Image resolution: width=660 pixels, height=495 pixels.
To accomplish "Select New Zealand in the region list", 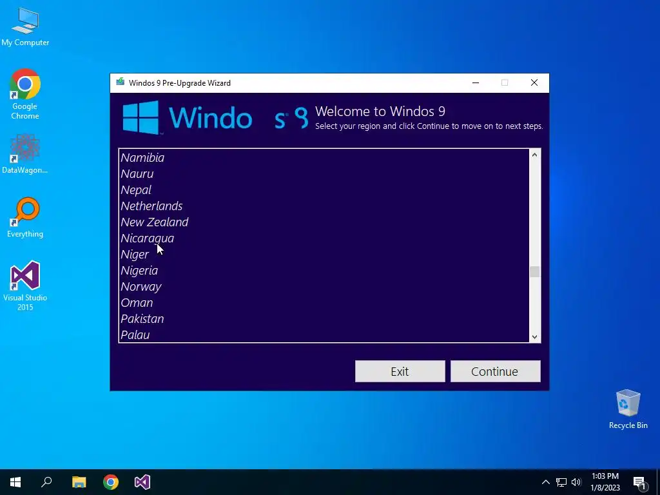I will (324, 222).
